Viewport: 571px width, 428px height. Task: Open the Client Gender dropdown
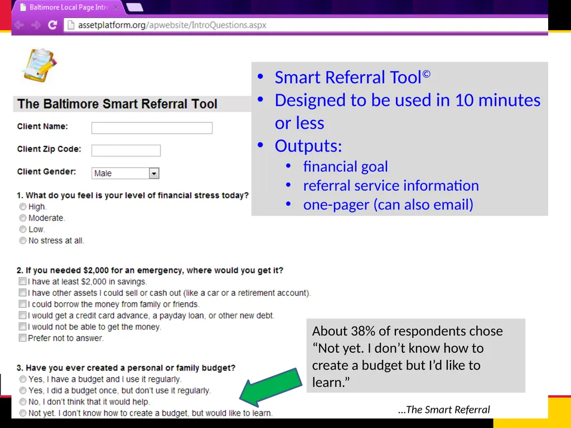(x=125, y=173)
